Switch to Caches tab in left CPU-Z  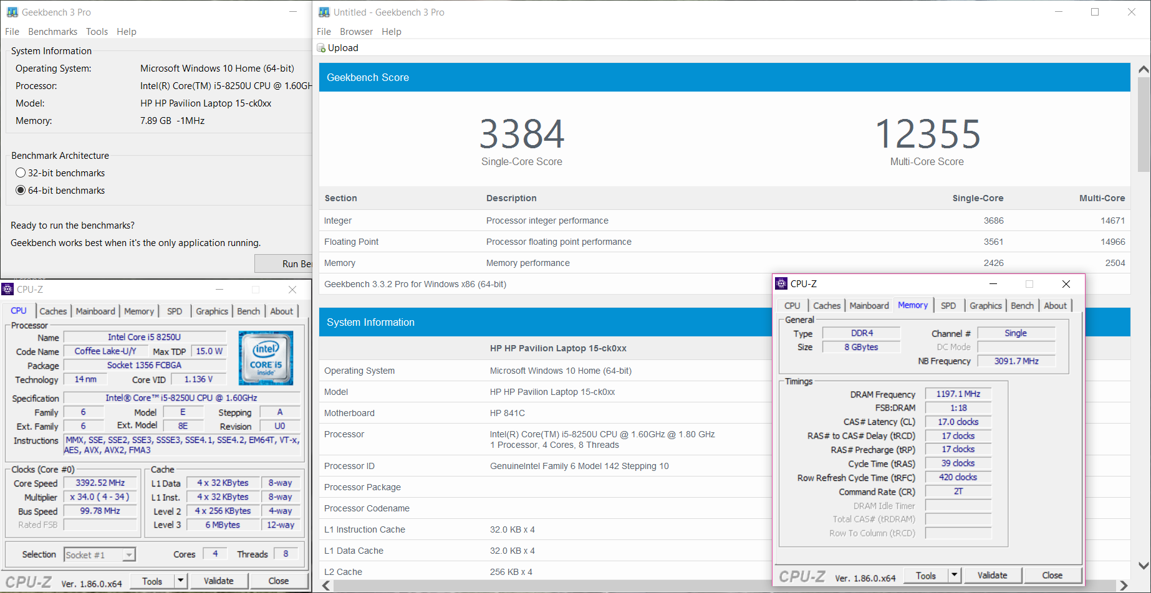[53, 311]
